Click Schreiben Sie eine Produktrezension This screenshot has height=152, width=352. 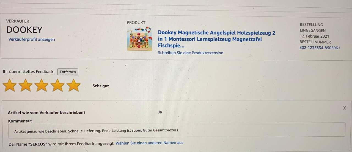point(191,53)
